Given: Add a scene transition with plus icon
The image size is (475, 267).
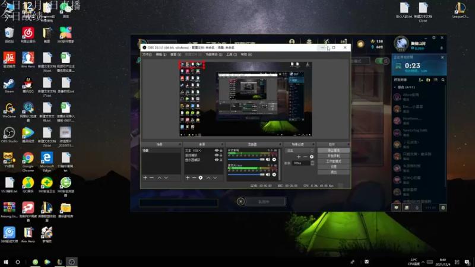Looking at the screenshot, I should (299, 157).
